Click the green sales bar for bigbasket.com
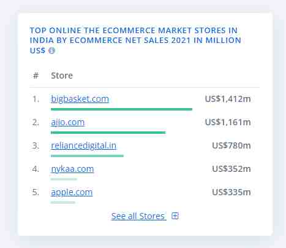 click(121, 109)
